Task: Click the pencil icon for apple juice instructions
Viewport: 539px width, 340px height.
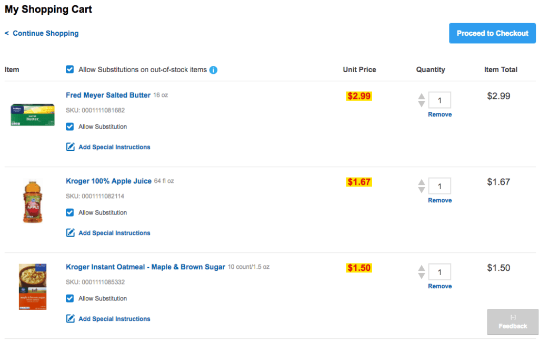Action: tap(70, 233)
